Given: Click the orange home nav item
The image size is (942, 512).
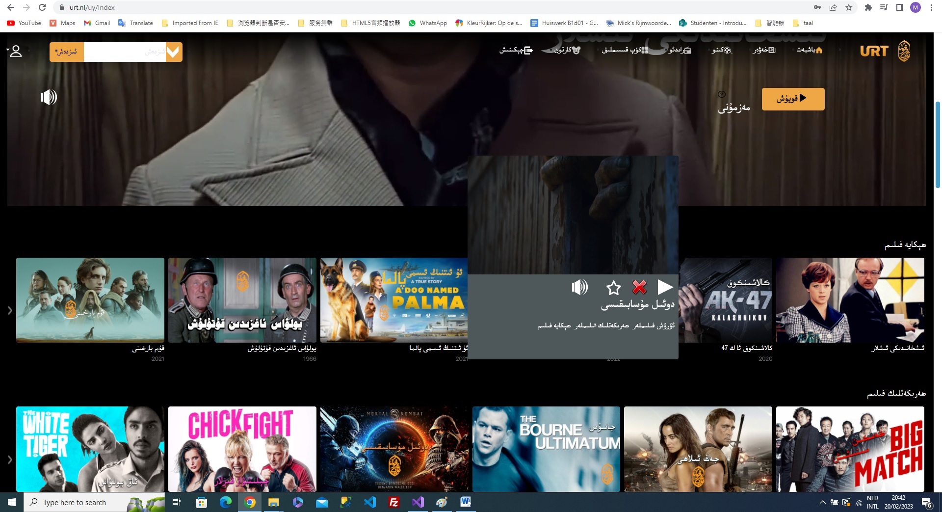Looking at the screenshot, I should coord(809,50).
